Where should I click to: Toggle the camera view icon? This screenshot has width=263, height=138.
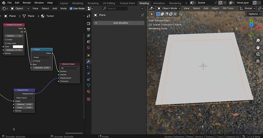258,54
